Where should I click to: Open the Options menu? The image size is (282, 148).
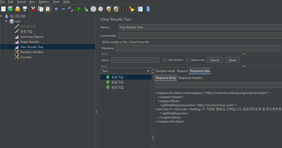pos(44,2)
